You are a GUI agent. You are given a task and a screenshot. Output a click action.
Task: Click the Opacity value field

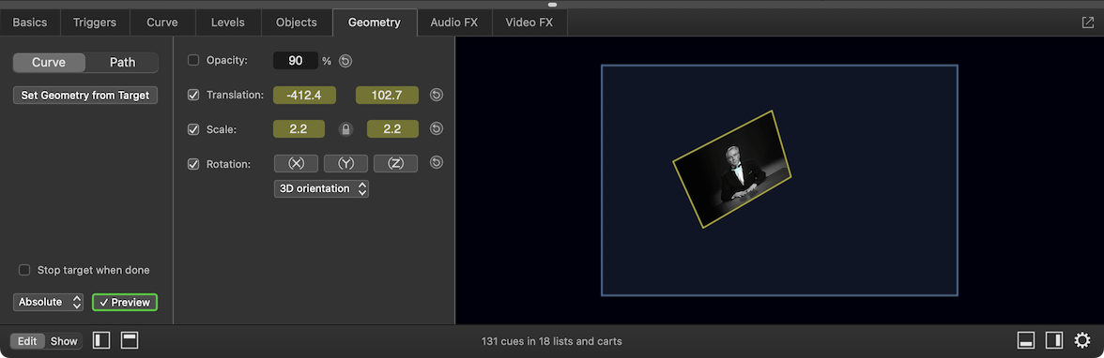pos(296,61)
